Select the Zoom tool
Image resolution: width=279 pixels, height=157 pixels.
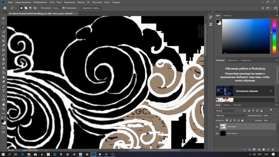point(3,109)
